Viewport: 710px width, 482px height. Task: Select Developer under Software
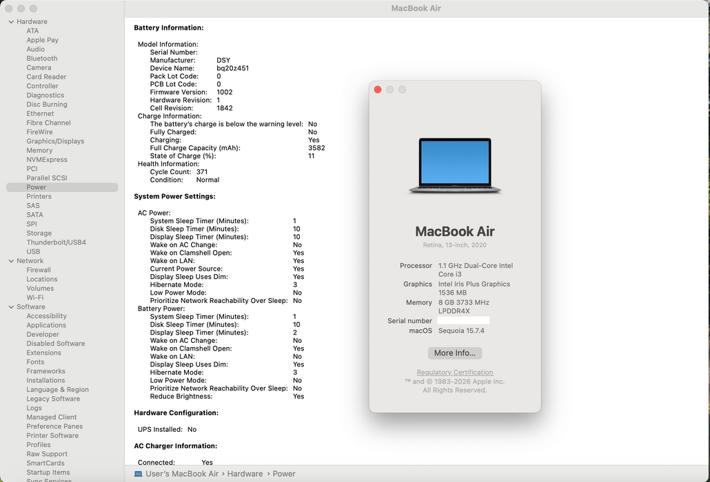tap(43, 334)
